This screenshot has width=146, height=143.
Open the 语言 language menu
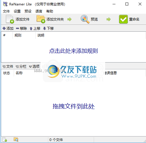[39, 11]
